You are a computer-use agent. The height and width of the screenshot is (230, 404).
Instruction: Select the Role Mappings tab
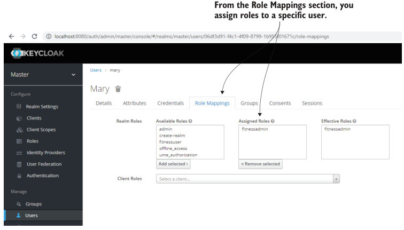point(212,103)
